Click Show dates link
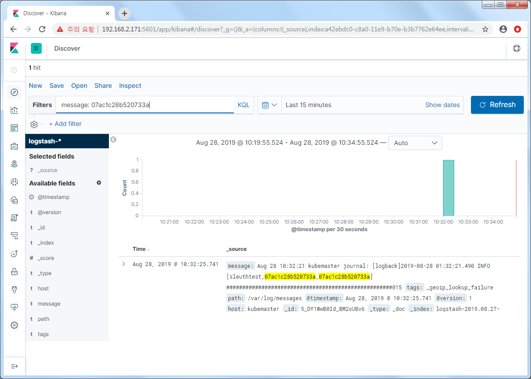 coord(442,105)
